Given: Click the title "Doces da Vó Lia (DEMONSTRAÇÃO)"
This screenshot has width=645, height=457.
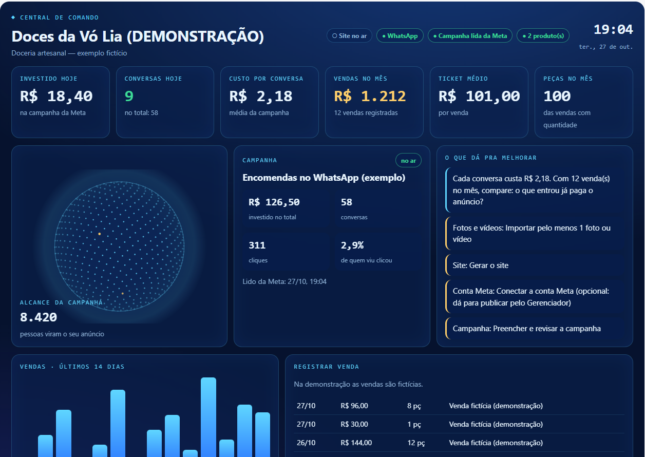Looking at the screenshot, I should (x=138, y=36).
